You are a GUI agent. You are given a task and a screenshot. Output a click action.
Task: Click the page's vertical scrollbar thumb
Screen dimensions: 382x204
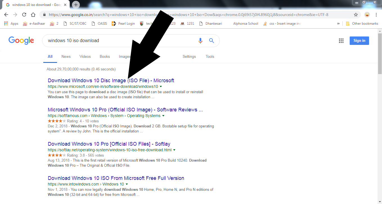coord(380,53)
